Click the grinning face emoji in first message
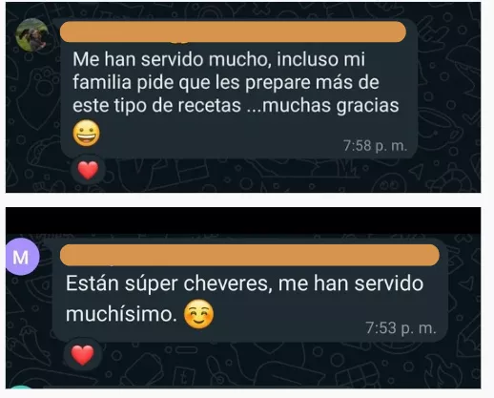Viewport: 494px width, 398px height. (86, 133)
